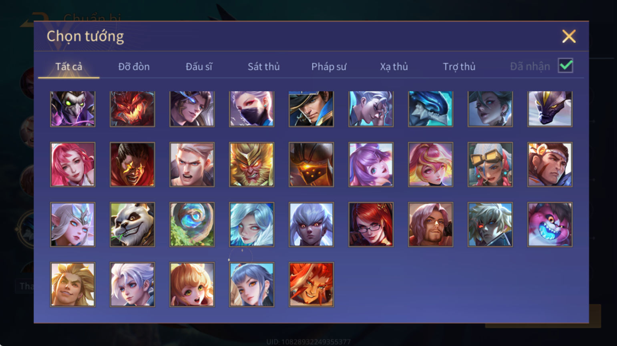
Task: Switch to Trợ thủ tab
Action: click(459, 66)
